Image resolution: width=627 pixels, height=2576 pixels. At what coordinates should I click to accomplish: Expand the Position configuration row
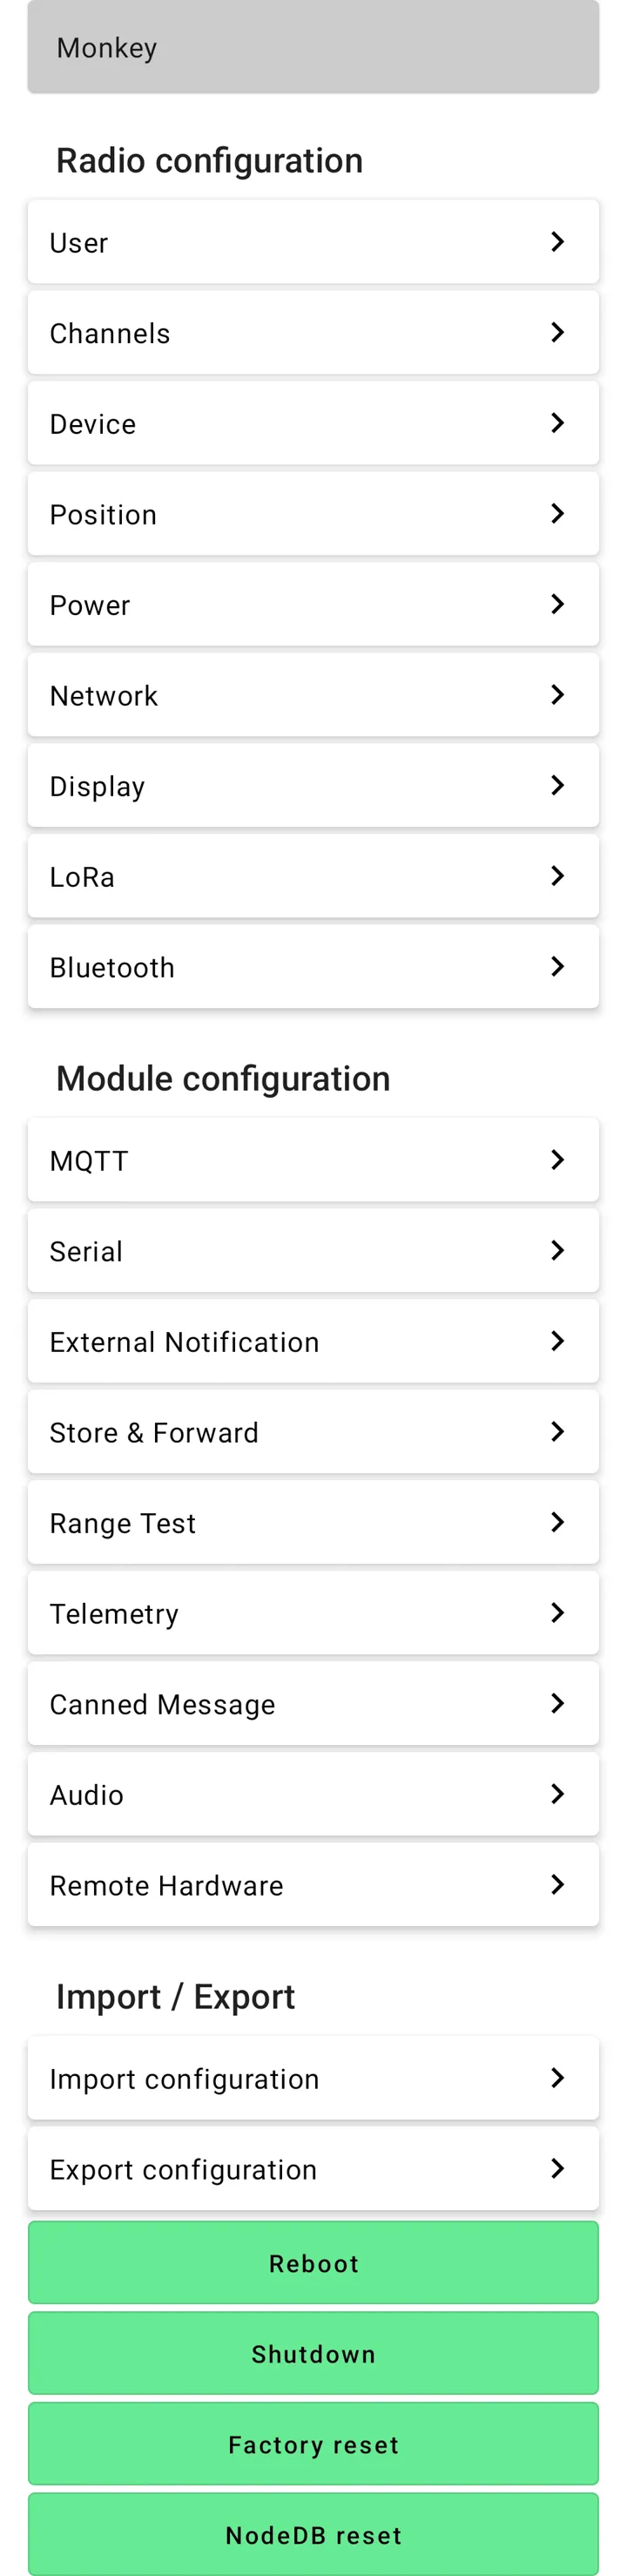(x=312, y=514)
